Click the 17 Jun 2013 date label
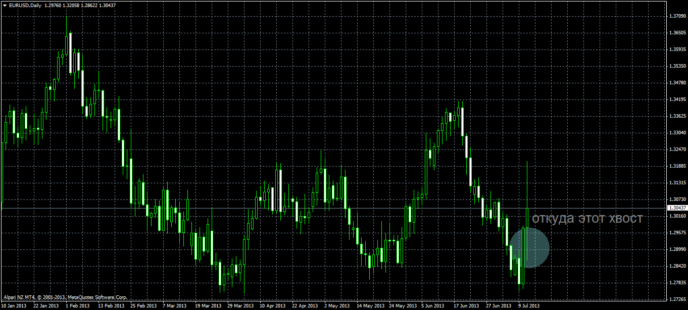 467,306
